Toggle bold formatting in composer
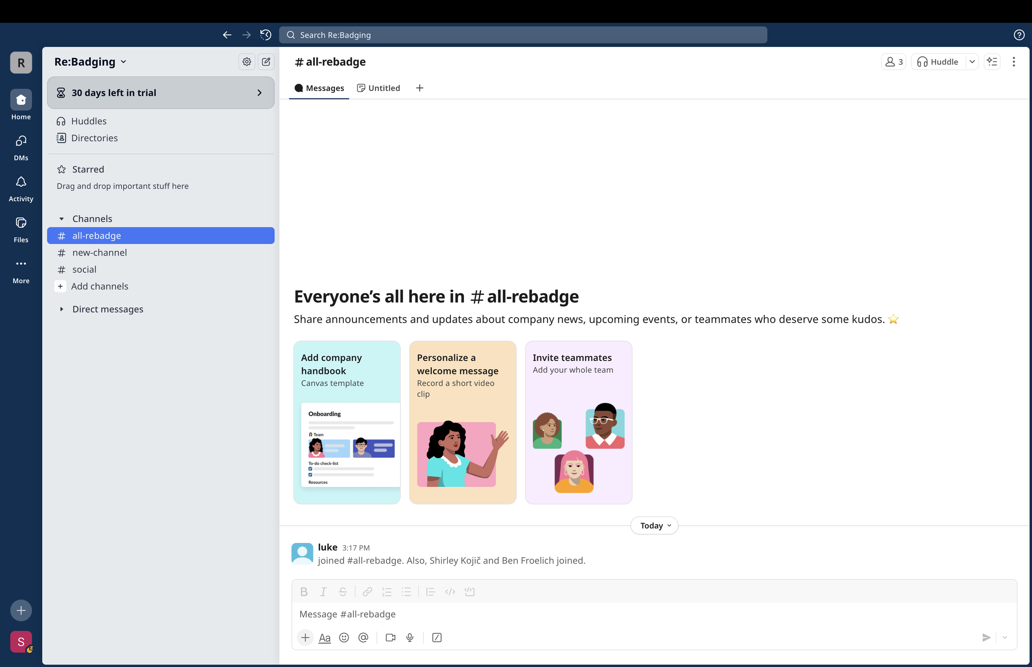The height and width of the screenshot is (667, 1032). (304, 592)
